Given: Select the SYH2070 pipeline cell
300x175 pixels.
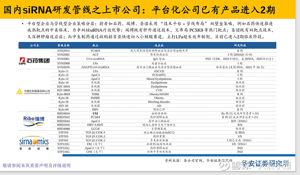Looking at the screenshot, I should (63, 67).
